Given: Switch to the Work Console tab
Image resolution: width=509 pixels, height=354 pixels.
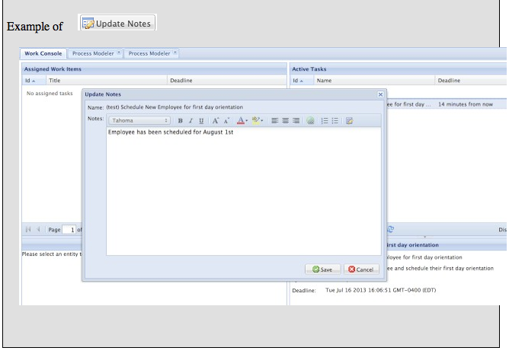Looking at the screenshot, I should point(43,53).
